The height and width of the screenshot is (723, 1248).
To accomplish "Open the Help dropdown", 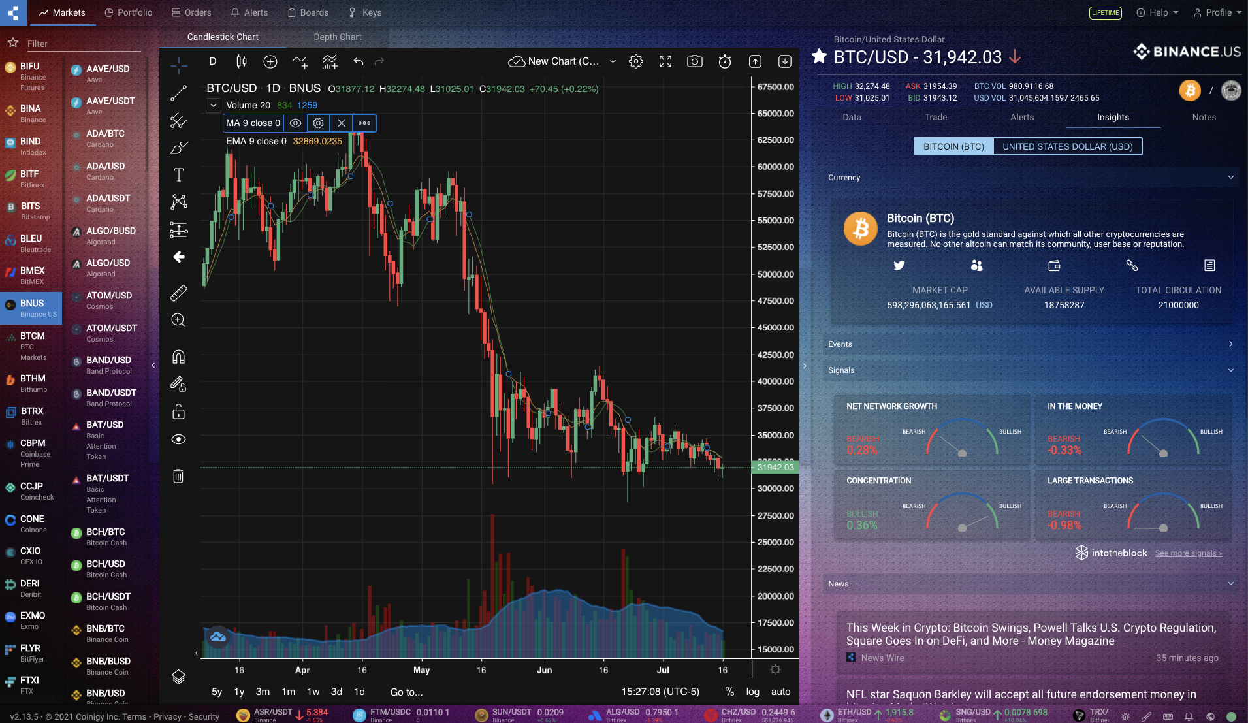I will pyautogui.click(x=1158, y=12).
